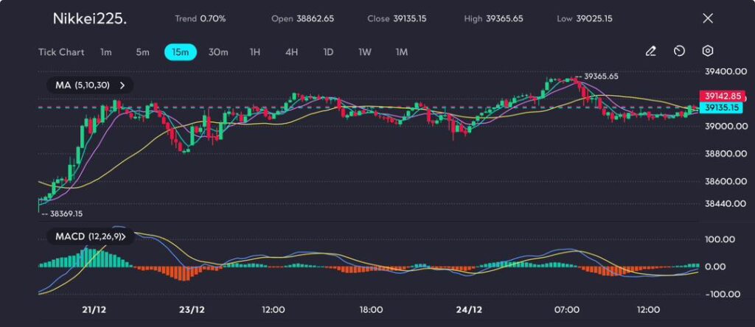Open the drawing pencil tool
755x327 pixels.
coord(650,52)
